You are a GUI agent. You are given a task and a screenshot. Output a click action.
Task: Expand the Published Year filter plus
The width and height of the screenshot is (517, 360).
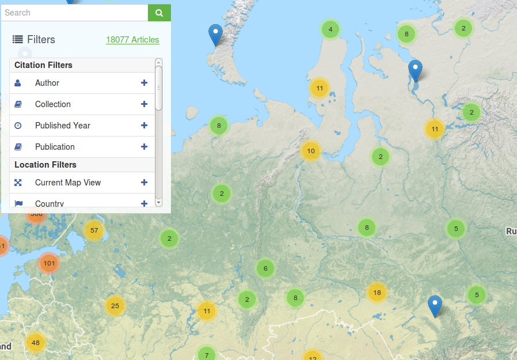[x=144, y=126]
